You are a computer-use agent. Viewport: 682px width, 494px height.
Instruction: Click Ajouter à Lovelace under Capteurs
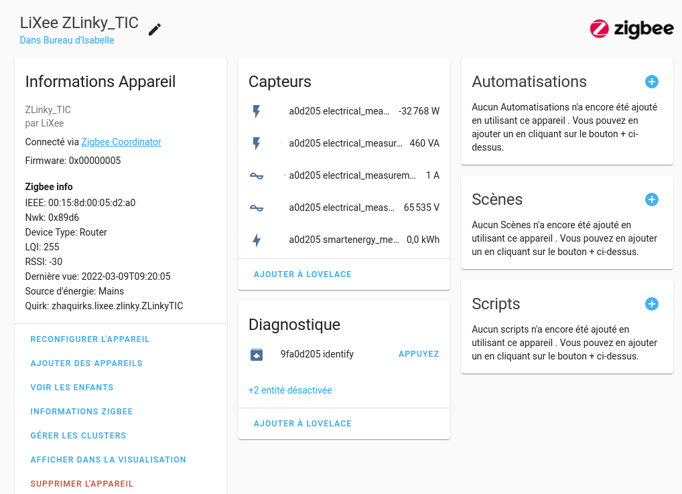point(303,274)
